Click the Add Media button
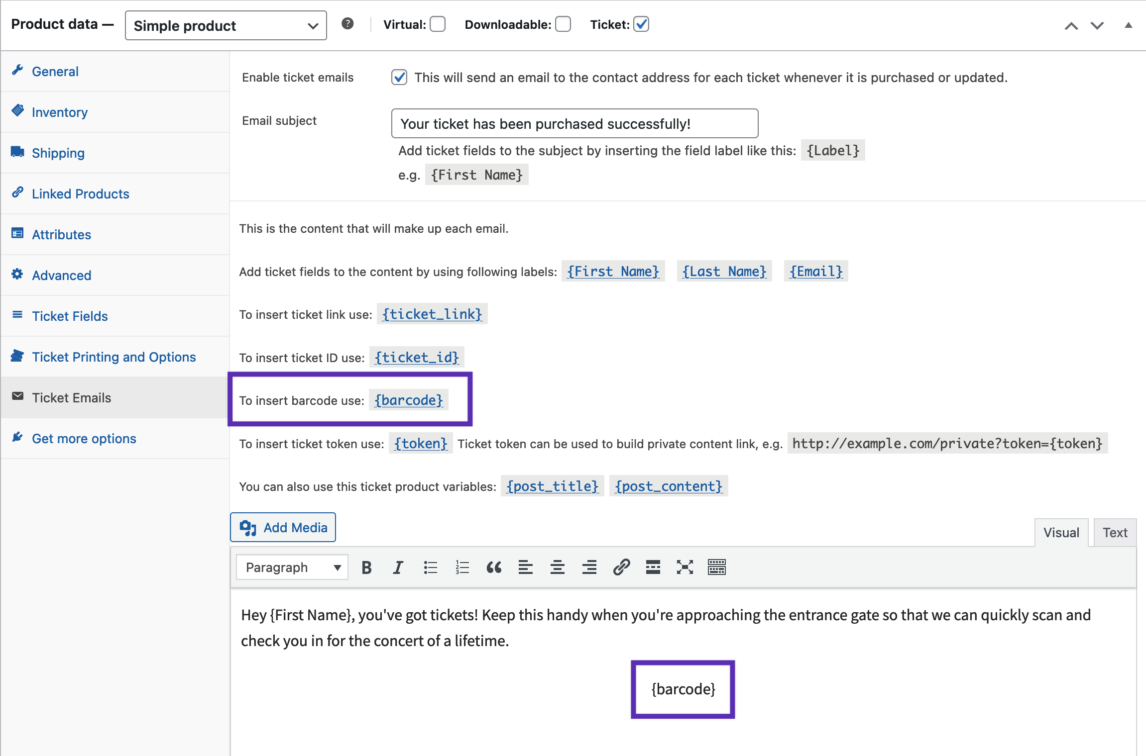The height and width of the screenshot is (756, 1146). [283, 527]
